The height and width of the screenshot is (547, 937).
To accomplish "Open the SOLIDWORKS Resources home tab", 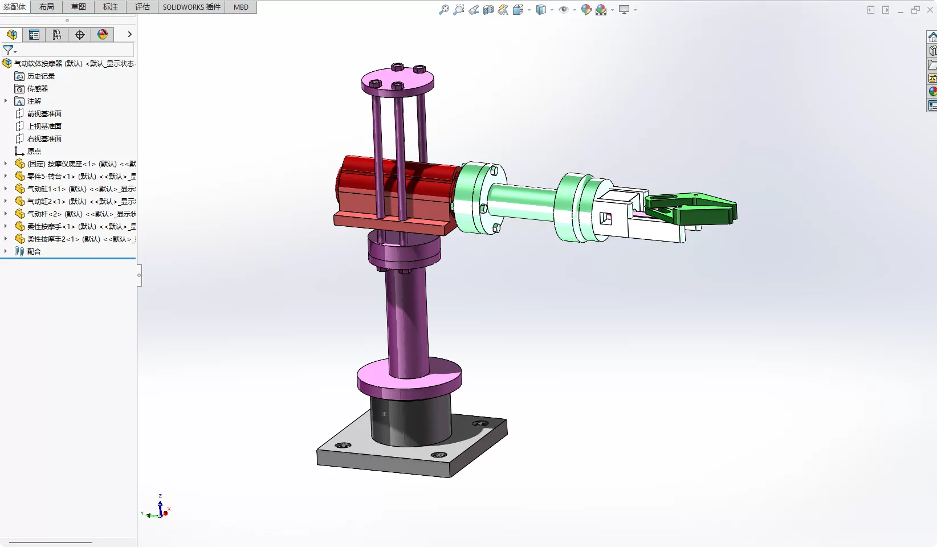I will (932, 37).
